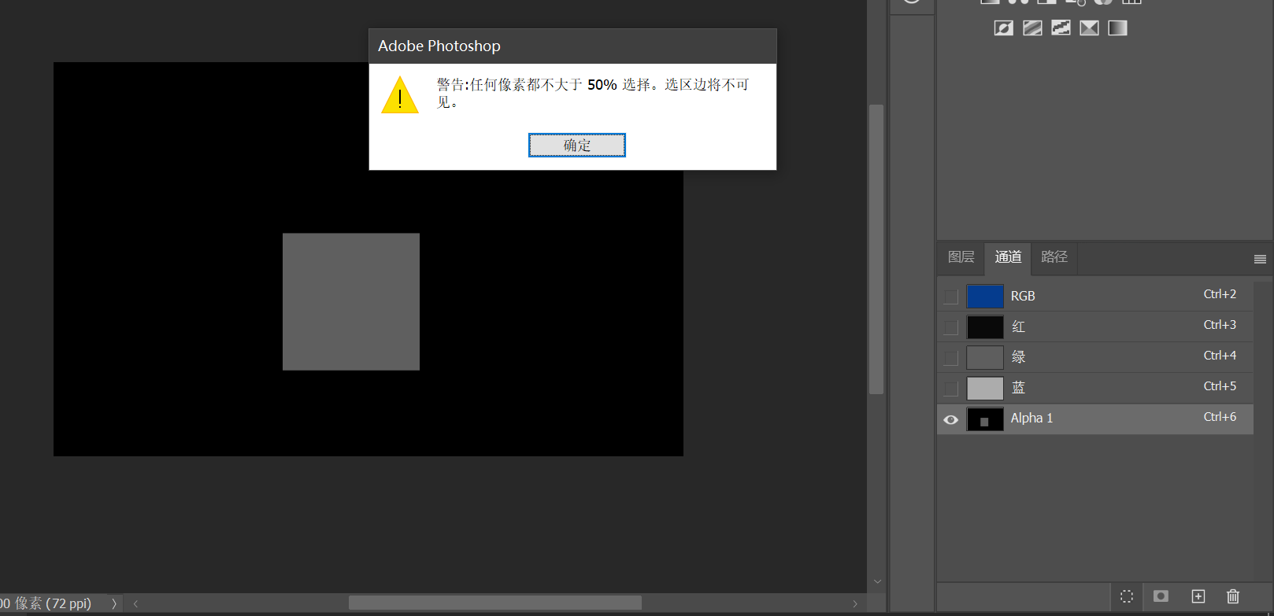The height and width of the screenshot is (616, 1274).
Task: Confirm the warning with 确定
Action: coord(577,146)
